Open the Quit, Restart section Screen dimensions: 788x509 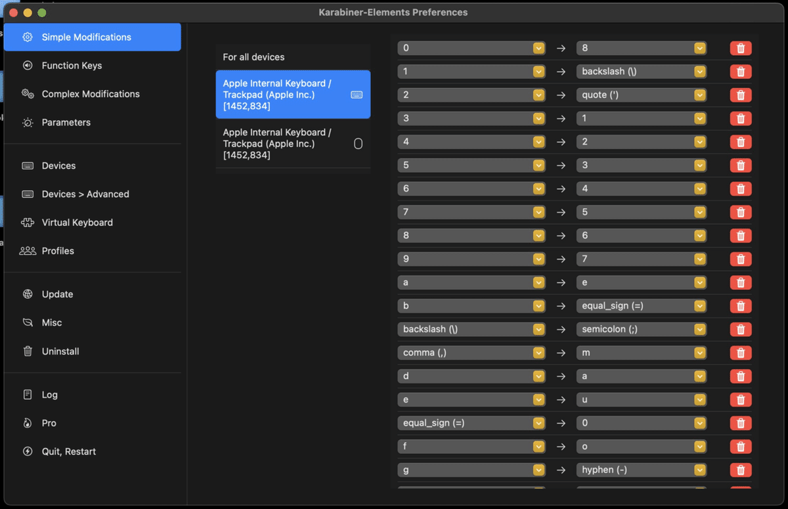tap(68, 452)
